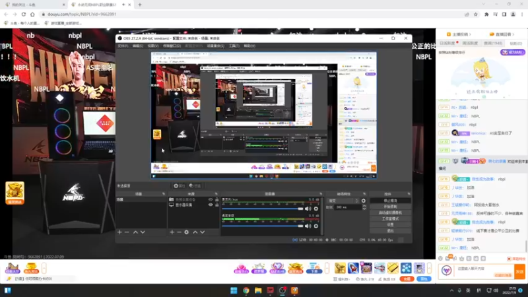
Task: Bookmark this page with the star icon
Action: [476, 14]
